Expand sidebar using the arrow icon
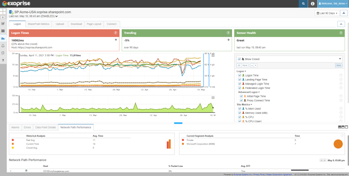349x176 pixels. tap(3, 17)
